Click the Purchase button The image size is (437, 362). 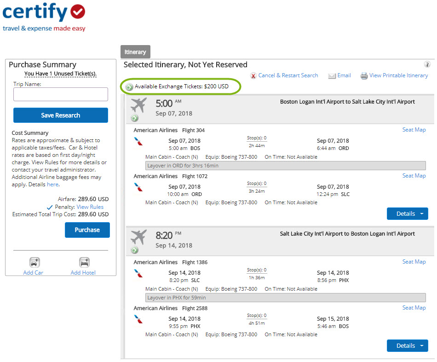point(87,230)
